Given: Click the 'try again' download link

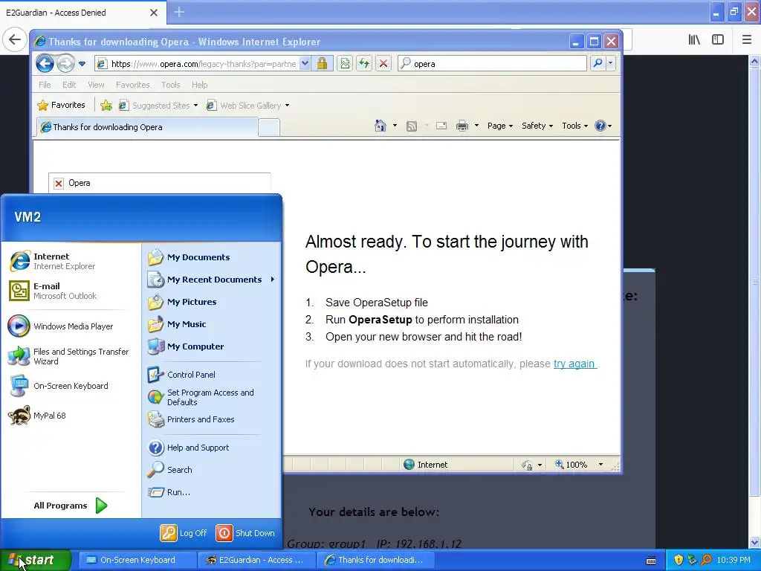Looking at the screenshot, I should [574, 364].
